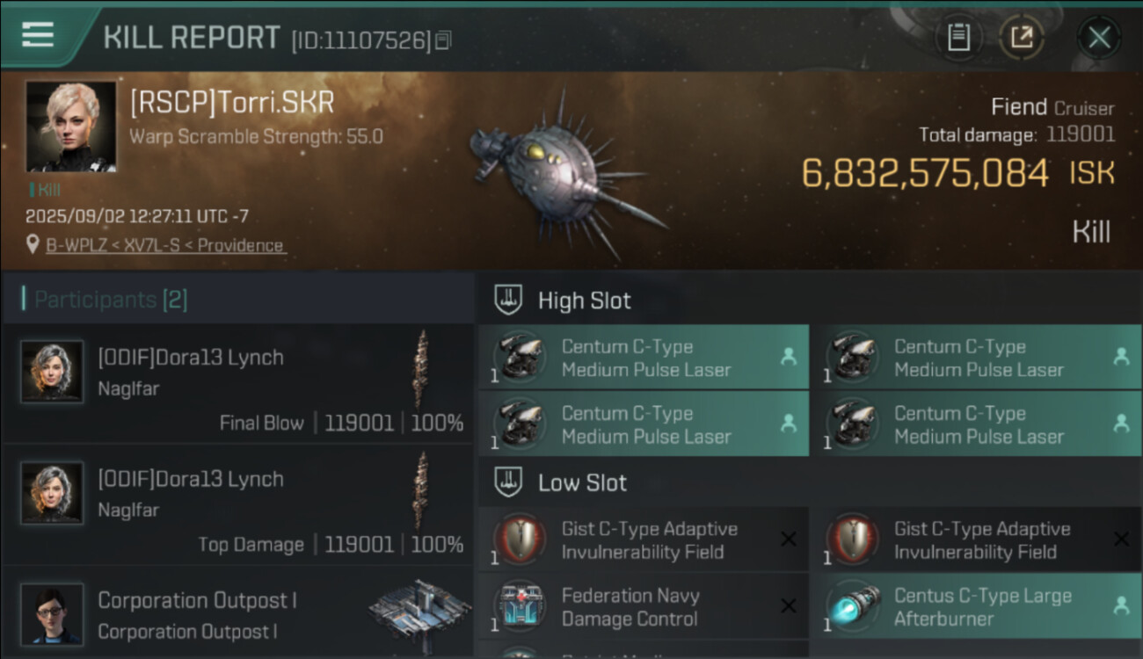Share the kill report externally

tap(1022, 37)
